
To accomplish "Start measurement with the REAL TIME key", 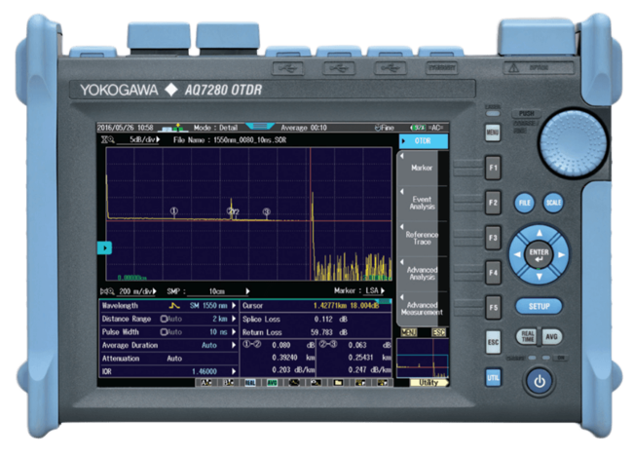I will 527,336.
